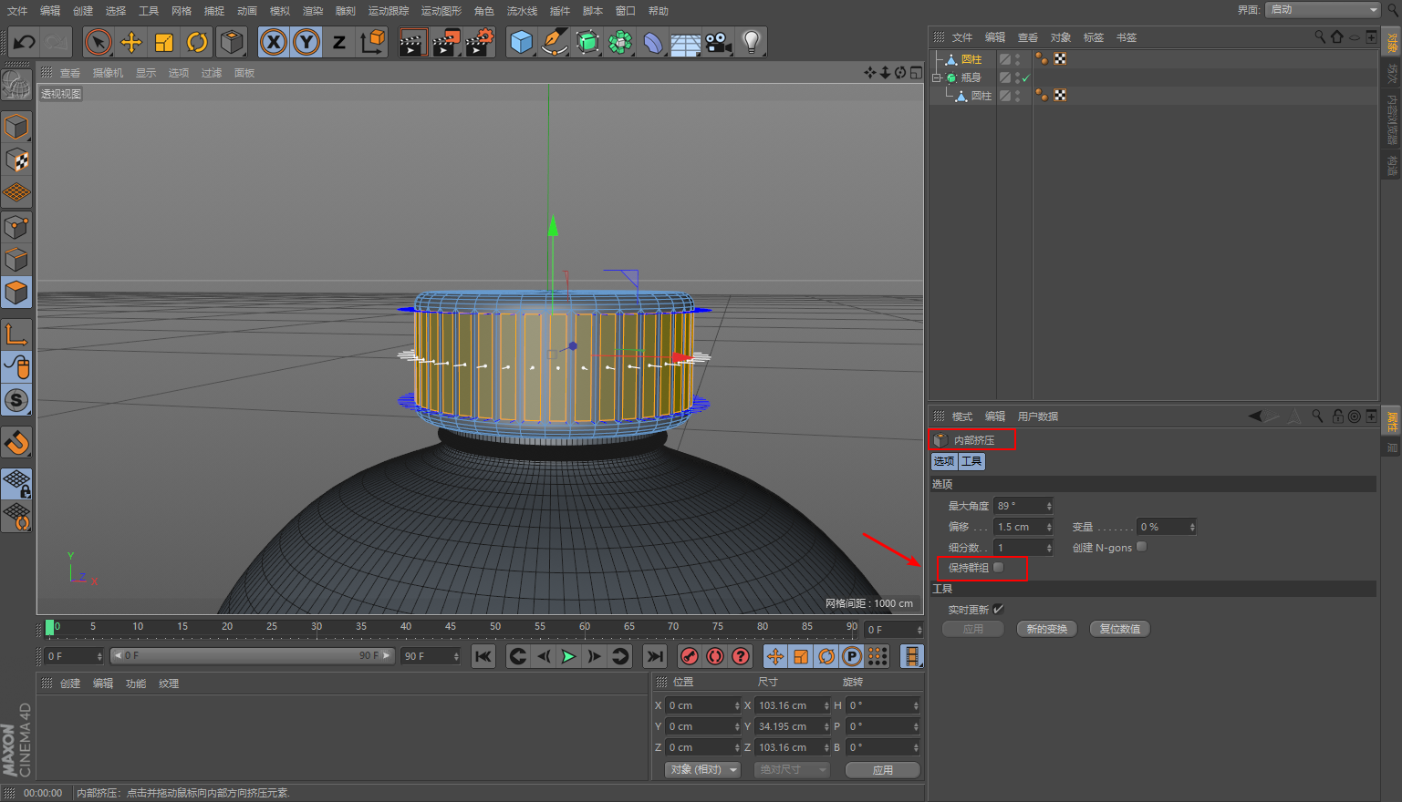The image size is (1402, 802).
Task: Toggle the 实时更新 checkbox
Action: click(998, 609)
